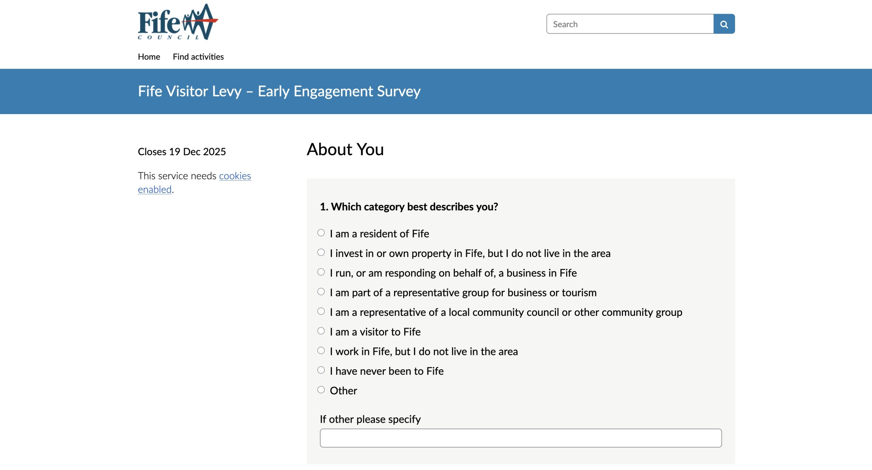Viewport: 872px width, 470px height.
Task: Click the "Which category best describes you?" question
Action: click(409, 207)
